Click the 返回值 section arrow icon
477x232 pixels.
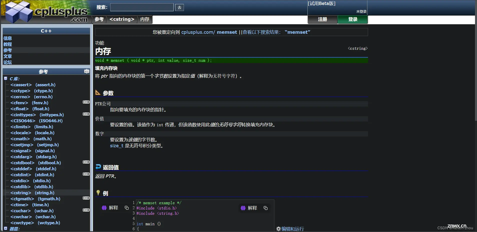(98, 167)
